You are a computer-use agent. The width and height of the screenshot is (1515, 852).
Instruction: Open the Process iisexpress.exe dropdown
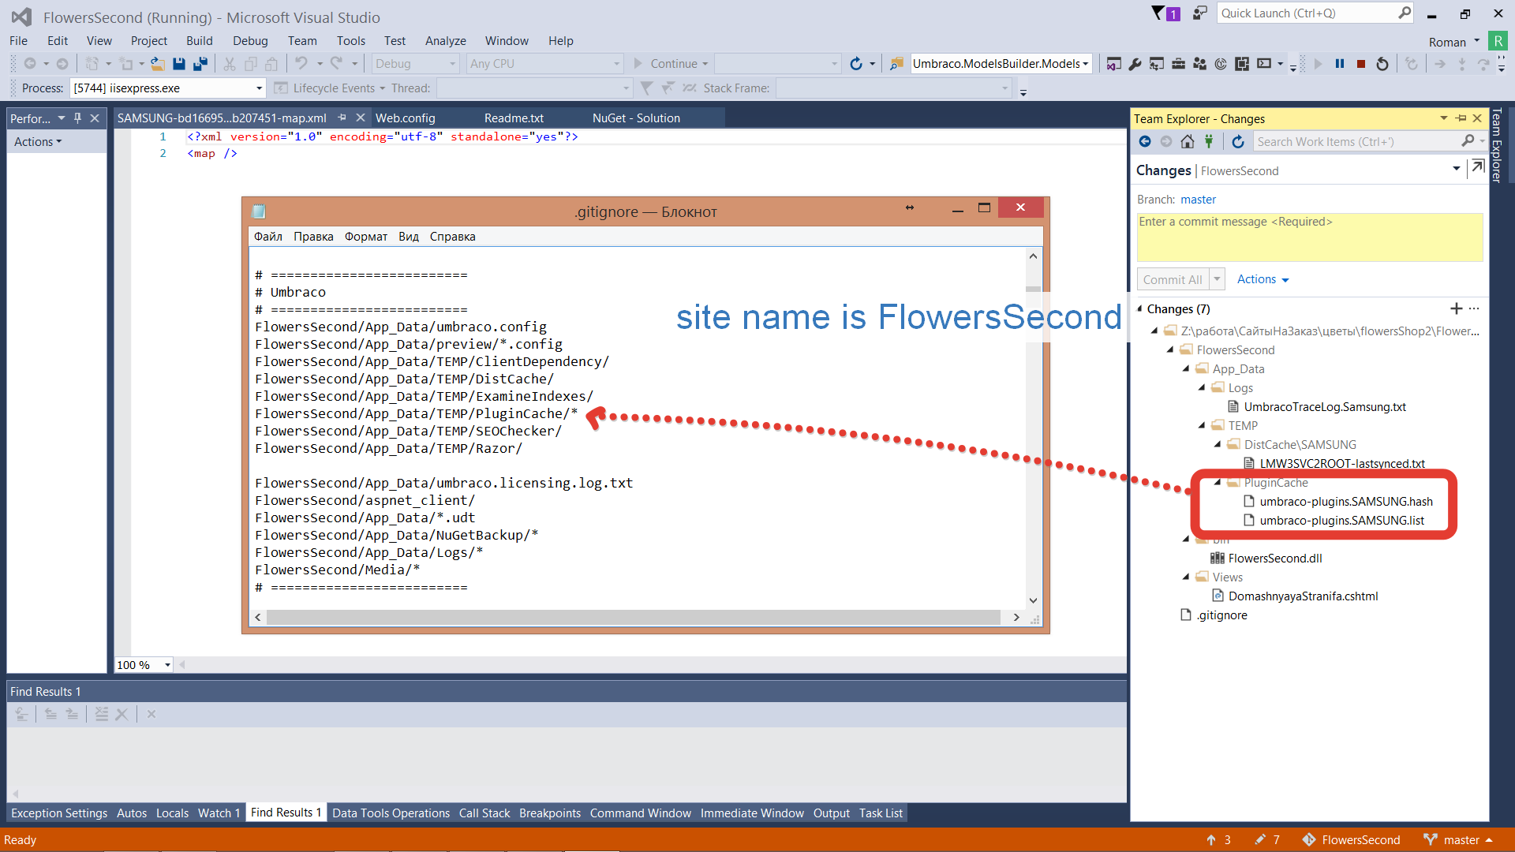click(x=259, y=88)
